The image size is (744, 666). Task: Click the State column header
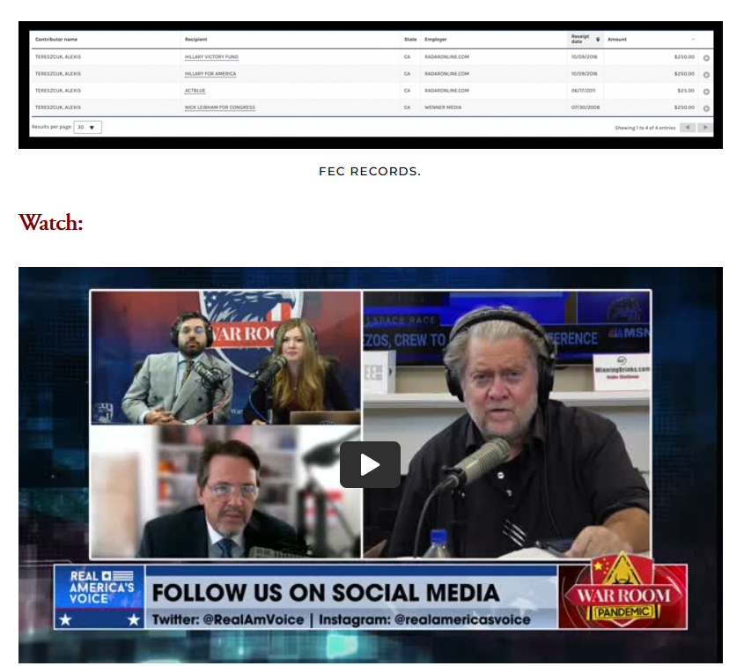click(410, 40)
